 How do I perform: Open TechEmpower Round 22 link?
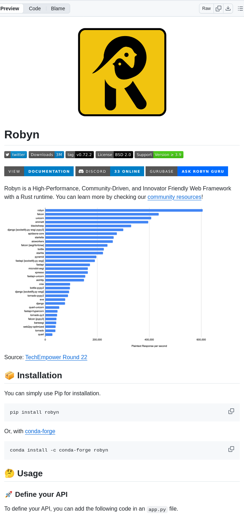coord(56,357)
